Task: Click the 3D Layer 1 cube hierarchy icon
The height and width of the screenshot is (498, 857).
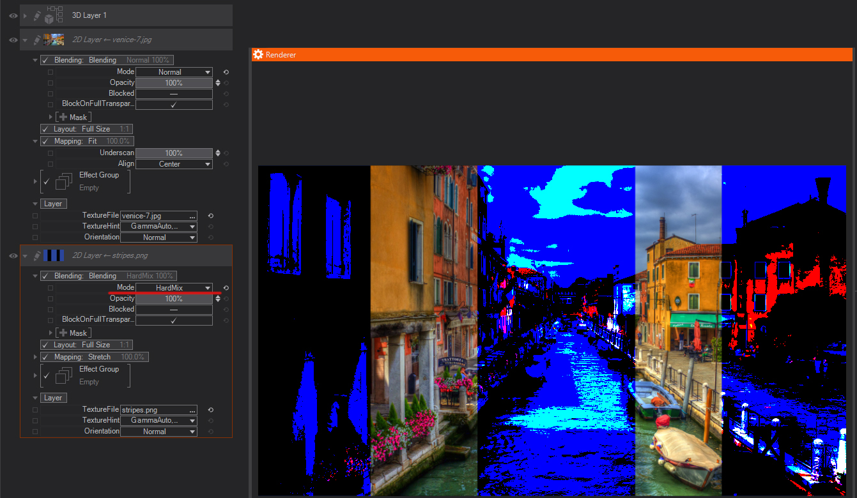Action: [54, 15]
